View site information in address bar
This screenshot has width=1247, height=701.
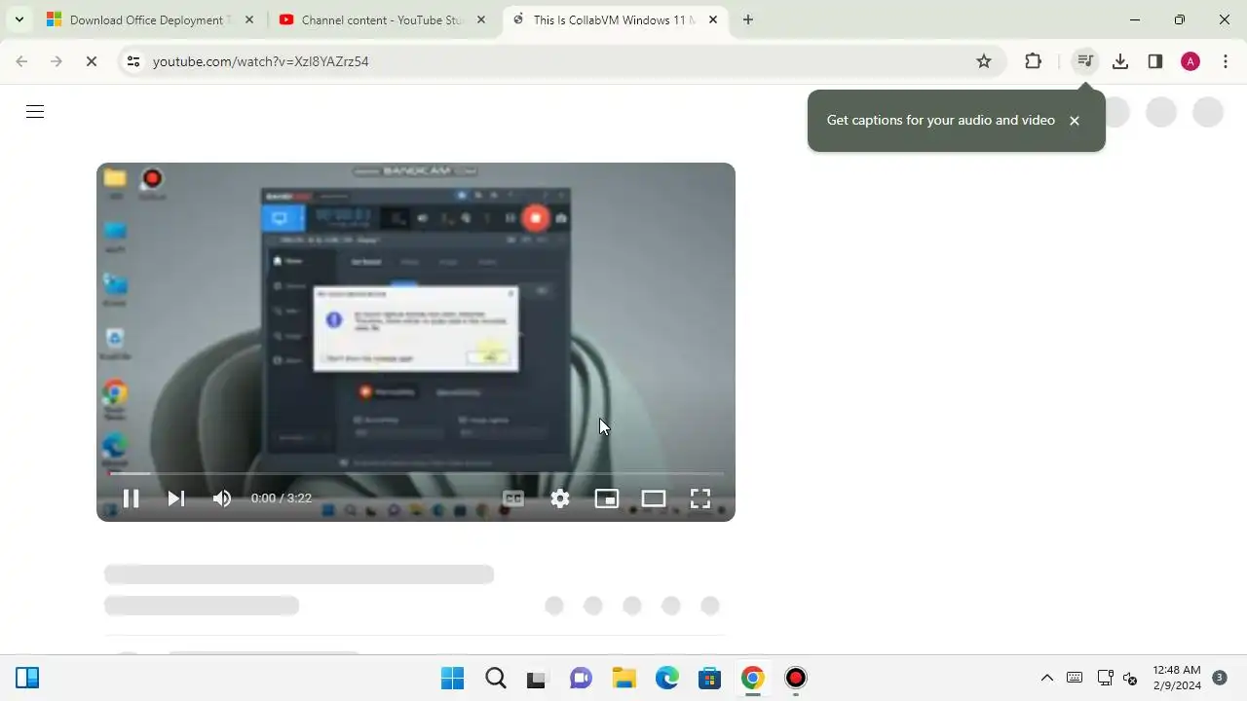click(133, 61)
